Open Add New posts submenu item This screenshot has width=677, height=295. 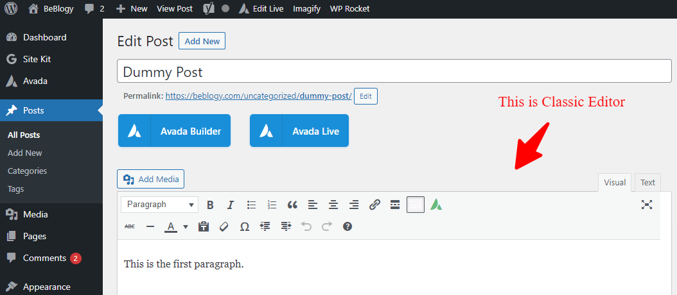pyautogui.click(x=24, y=153)
